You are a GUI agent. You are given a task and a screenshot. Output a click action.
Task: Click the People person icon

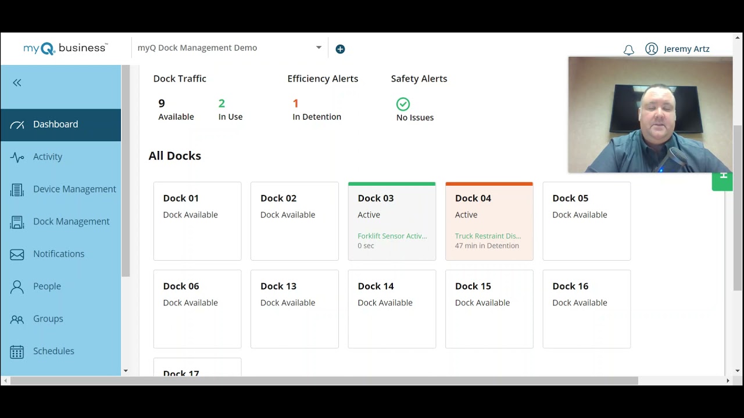coord(17,287)
